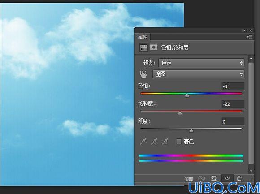Click the 色相 label

(144, 86)
